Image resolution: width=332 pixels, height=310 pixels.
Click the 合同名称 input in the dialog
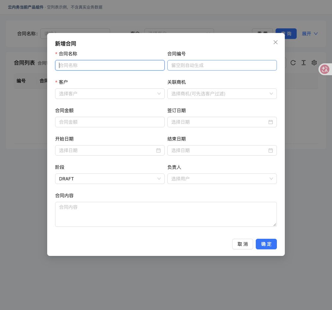point(110,65)
